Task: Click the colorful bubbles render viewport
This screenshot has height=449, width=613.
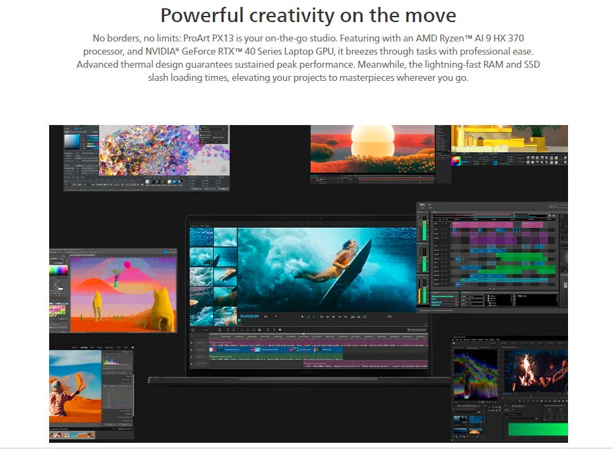Action: [x=164, y=151]
